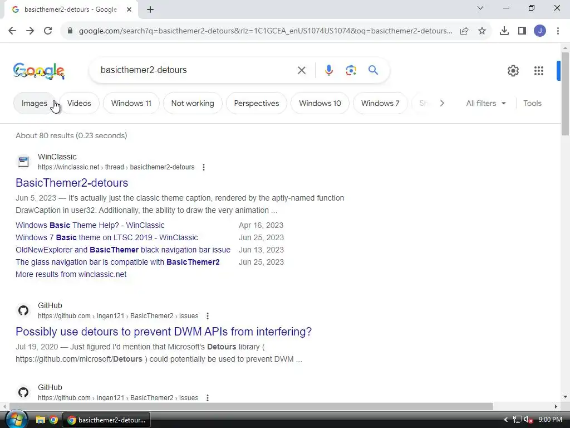Screen dimensions: 570x428
Task: Apply the Windows 10 filter chip
Action: pos(320,103)
